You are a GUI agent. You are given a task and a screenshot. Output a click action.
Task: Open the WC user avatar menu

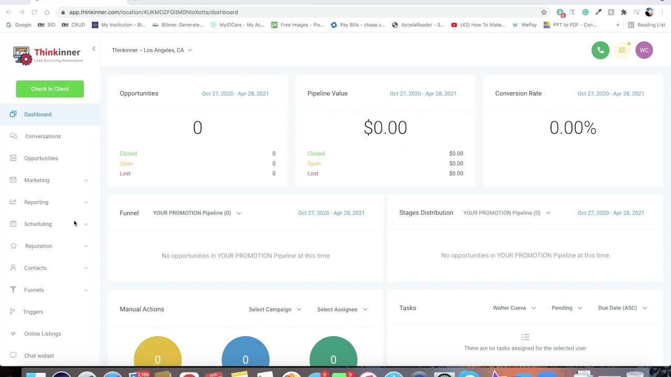click(644, 50)
